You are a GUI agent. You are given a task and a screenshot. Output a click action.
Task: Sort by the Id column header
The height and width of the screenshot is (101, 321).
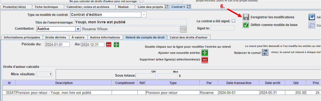9,83
